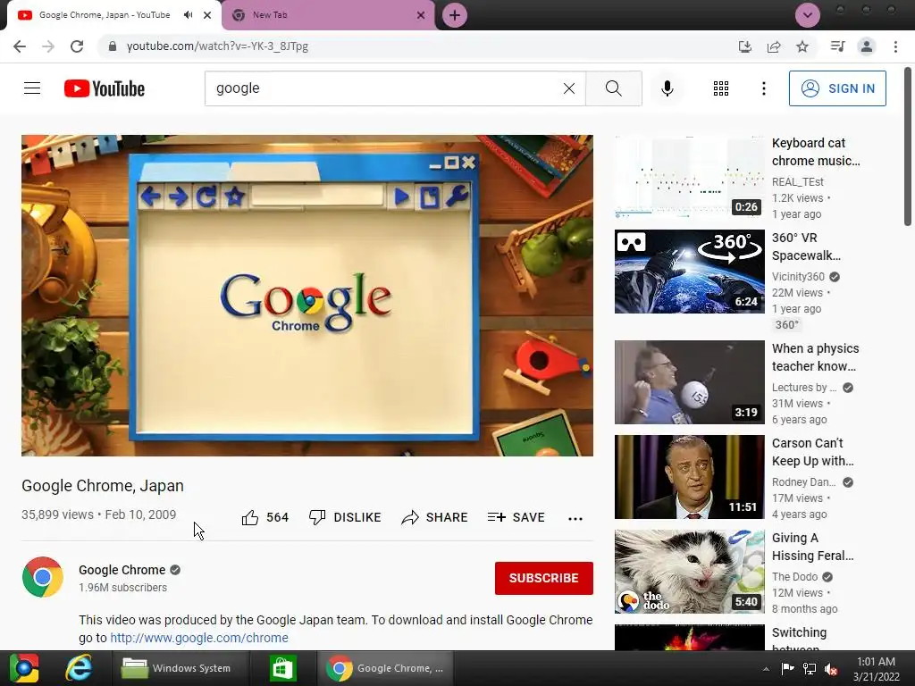
Task: Subscribe to Google Chrome channel
Action: [544, 578]
